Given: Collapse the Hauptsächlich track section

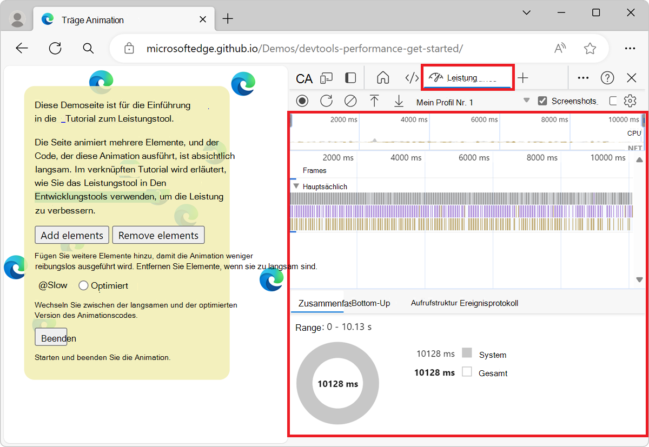Looking at the screenshot, I should (x=296, y=186).
